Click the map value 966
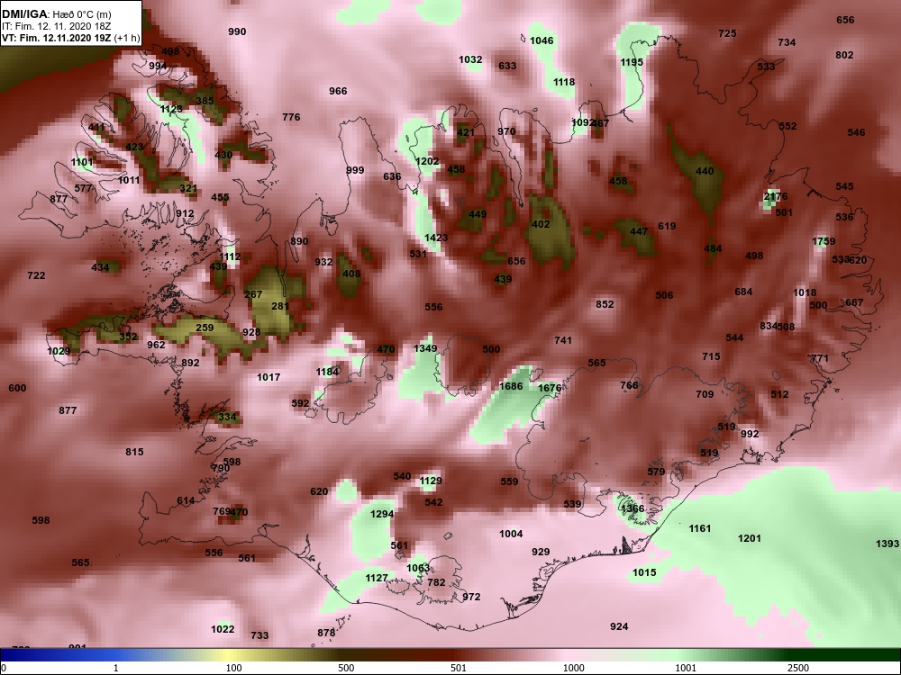 coord(338,91)
